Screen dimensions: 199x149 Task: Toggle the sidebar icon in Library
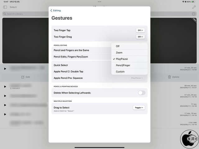tap(5, 7)
